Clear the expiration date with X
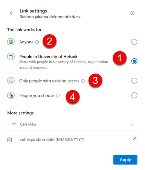This screenshot has width=145, height=170. pos(135,138)
